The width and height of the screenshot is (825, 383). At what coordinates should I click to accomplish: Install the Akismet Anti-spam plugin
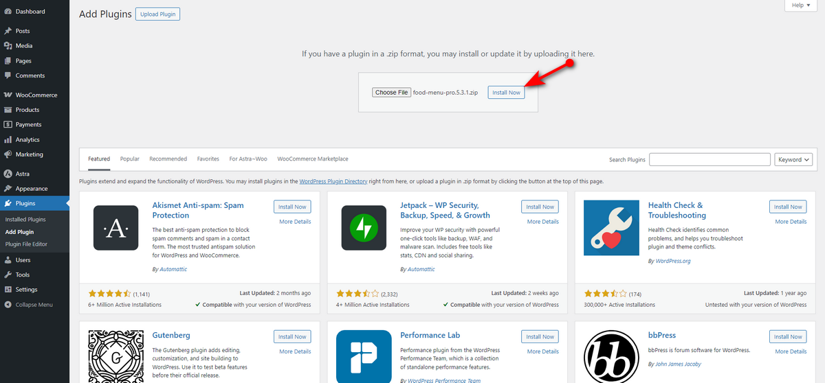point(292,207)
